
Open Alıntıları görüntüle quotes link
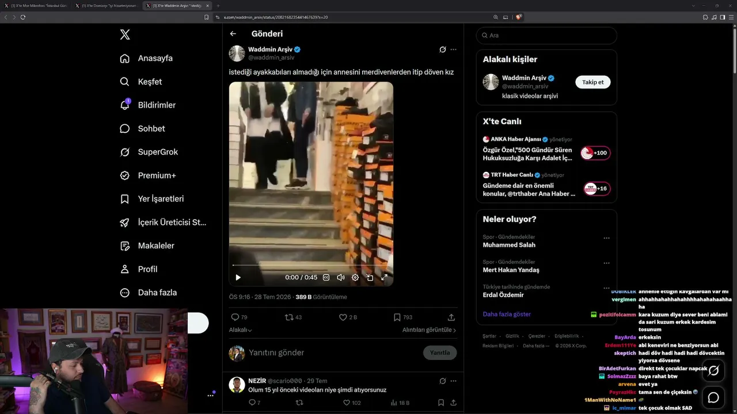[x=430, y=330]
